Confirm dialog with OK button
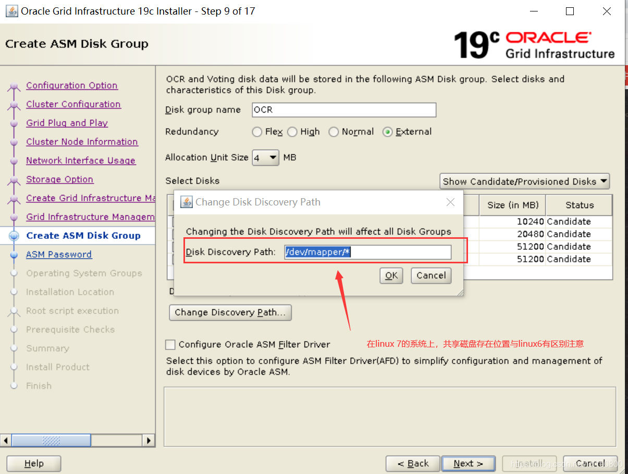This screenshot has width=628, height=474. coord(391,275)
